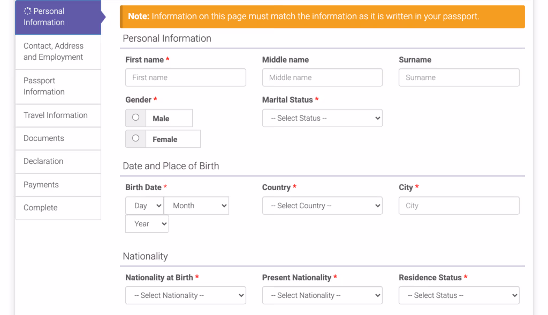Click the orange passport Note banner
The width and height of the screenshot is (548, 315).
[322, 17]
